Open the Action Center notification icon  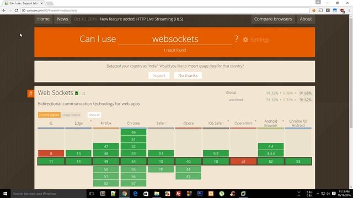click(x=334, y=194)
